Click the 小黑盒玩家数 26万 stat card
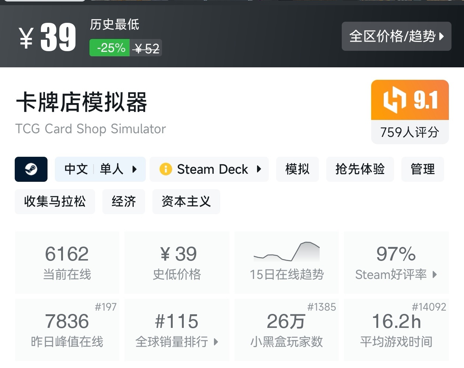464x368 pixels. coord(287,330)
